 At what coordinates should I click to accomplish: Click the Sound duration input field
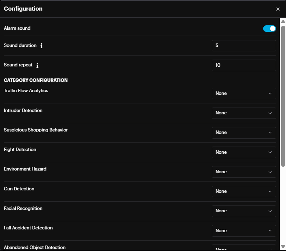pyautogui.click(x=244, y=46)
